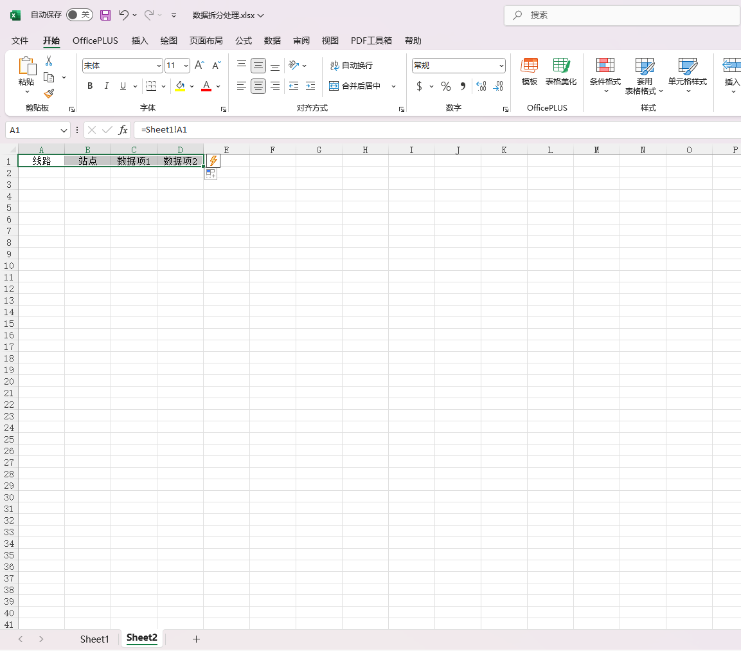
Task: Decrease indent
Action: (294, 86)
